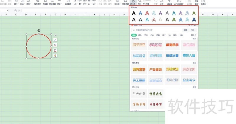
Task: Click 更多 next to 校园时光
Action: [194, 39]
